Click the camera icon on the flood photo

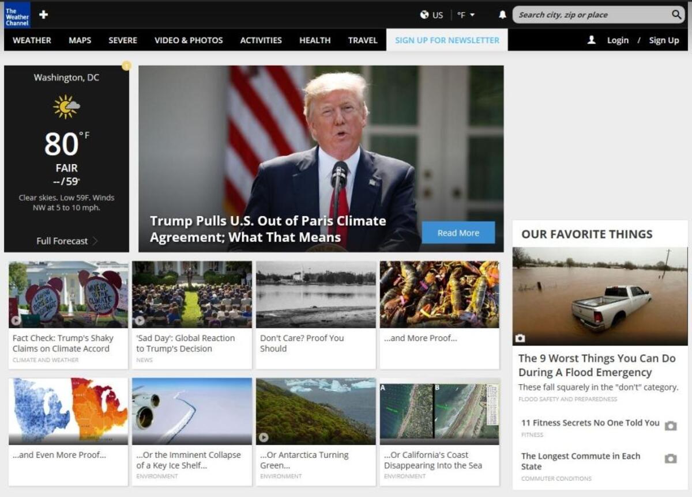520,338
